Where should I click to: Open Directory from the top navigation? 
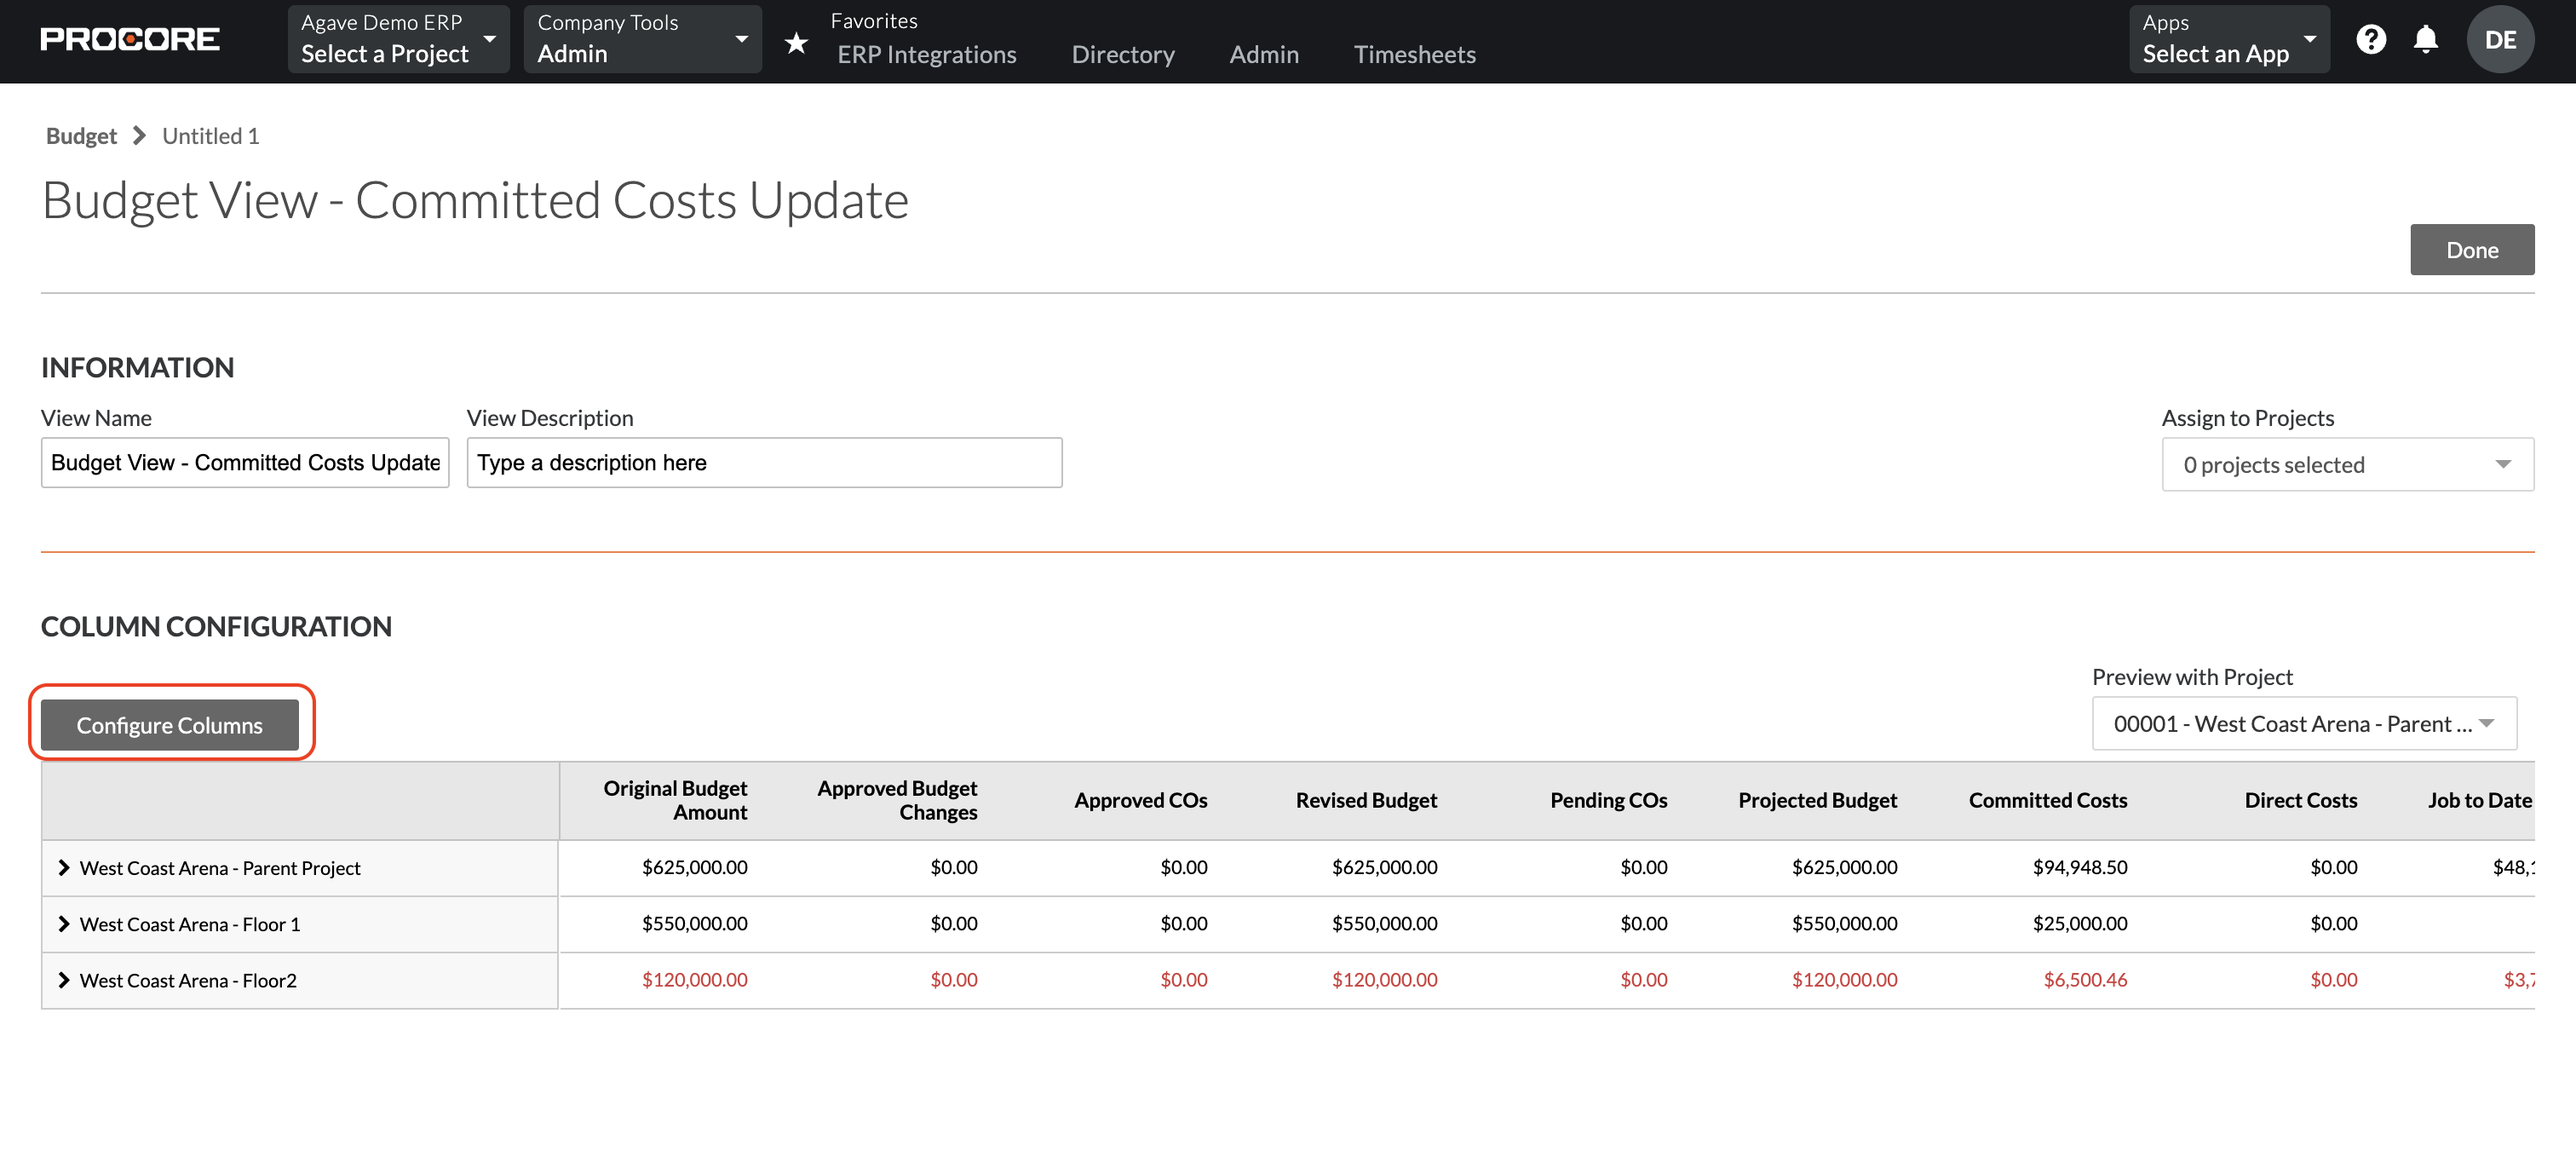pos(1122,54)
